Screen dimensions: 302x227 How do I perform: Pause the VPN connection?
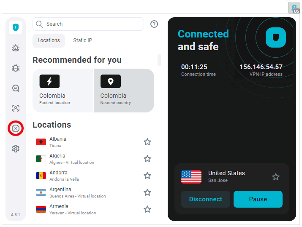[258, 199]
